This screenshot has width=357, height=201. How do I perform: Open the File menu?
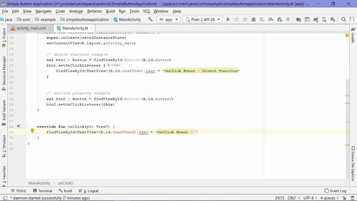coord(5,11)
